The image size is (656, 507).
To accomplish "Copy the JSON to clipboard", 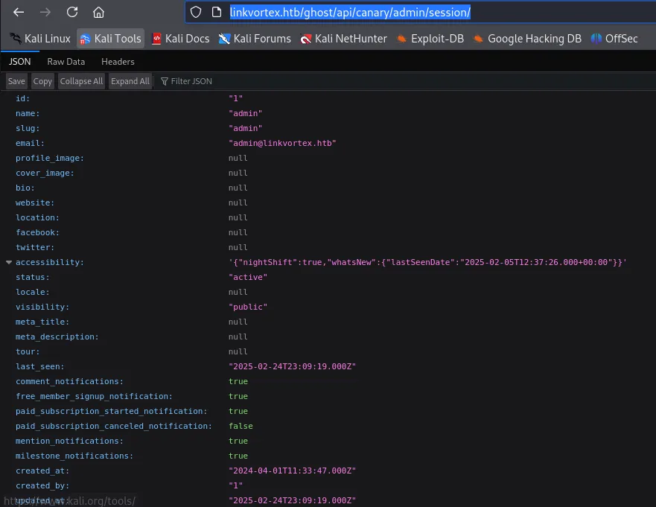I will [42, 81].
